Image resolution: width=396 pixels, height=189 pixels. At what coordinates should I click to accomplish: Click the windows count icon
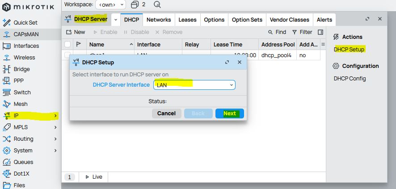(135, 4)
